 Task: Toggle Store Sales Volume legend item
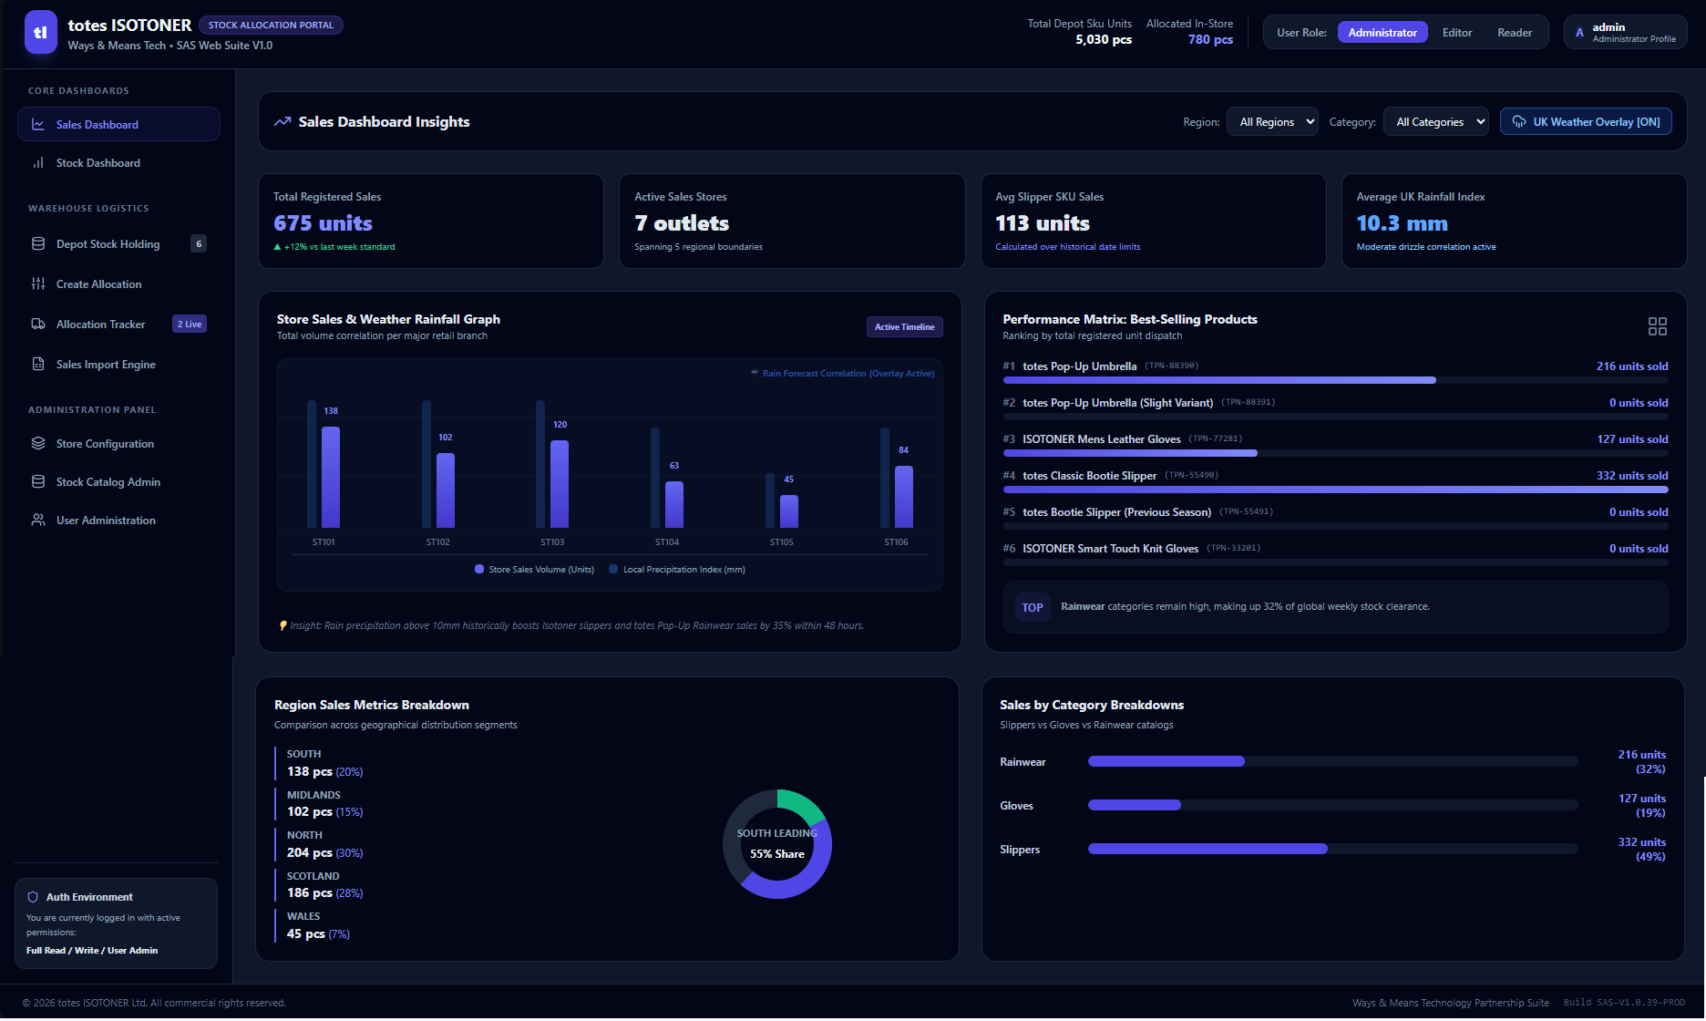coord(534,570)
